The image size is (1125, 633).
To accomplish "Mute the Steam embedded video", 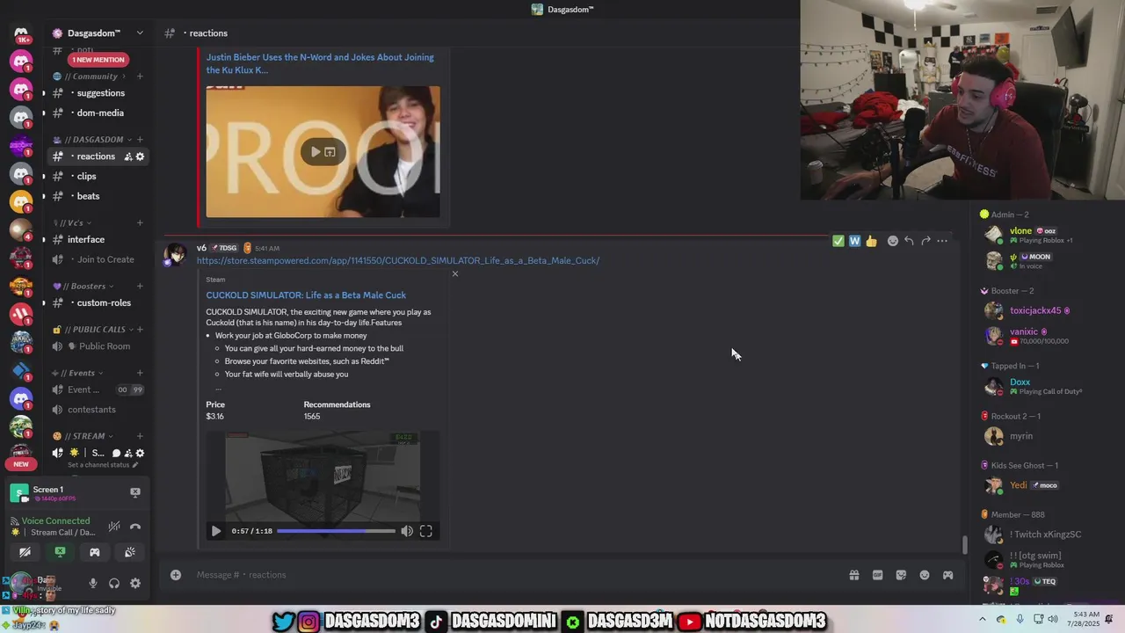I will 407,531.
